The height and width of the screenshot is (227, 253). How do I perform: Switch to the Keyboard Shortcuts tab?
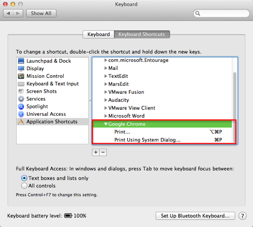click(x=142, y=34)
